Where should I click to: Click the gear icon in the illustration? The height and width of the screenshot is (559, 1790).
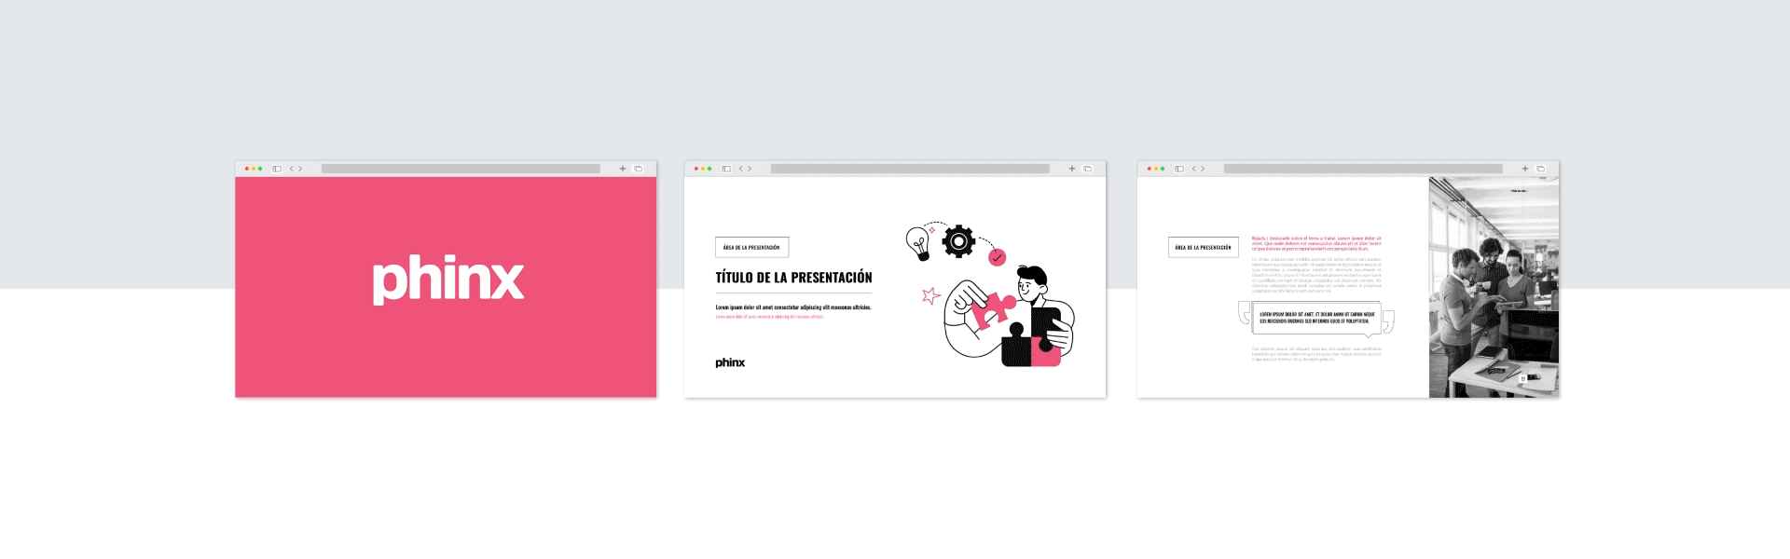click(x=958, y=241)
